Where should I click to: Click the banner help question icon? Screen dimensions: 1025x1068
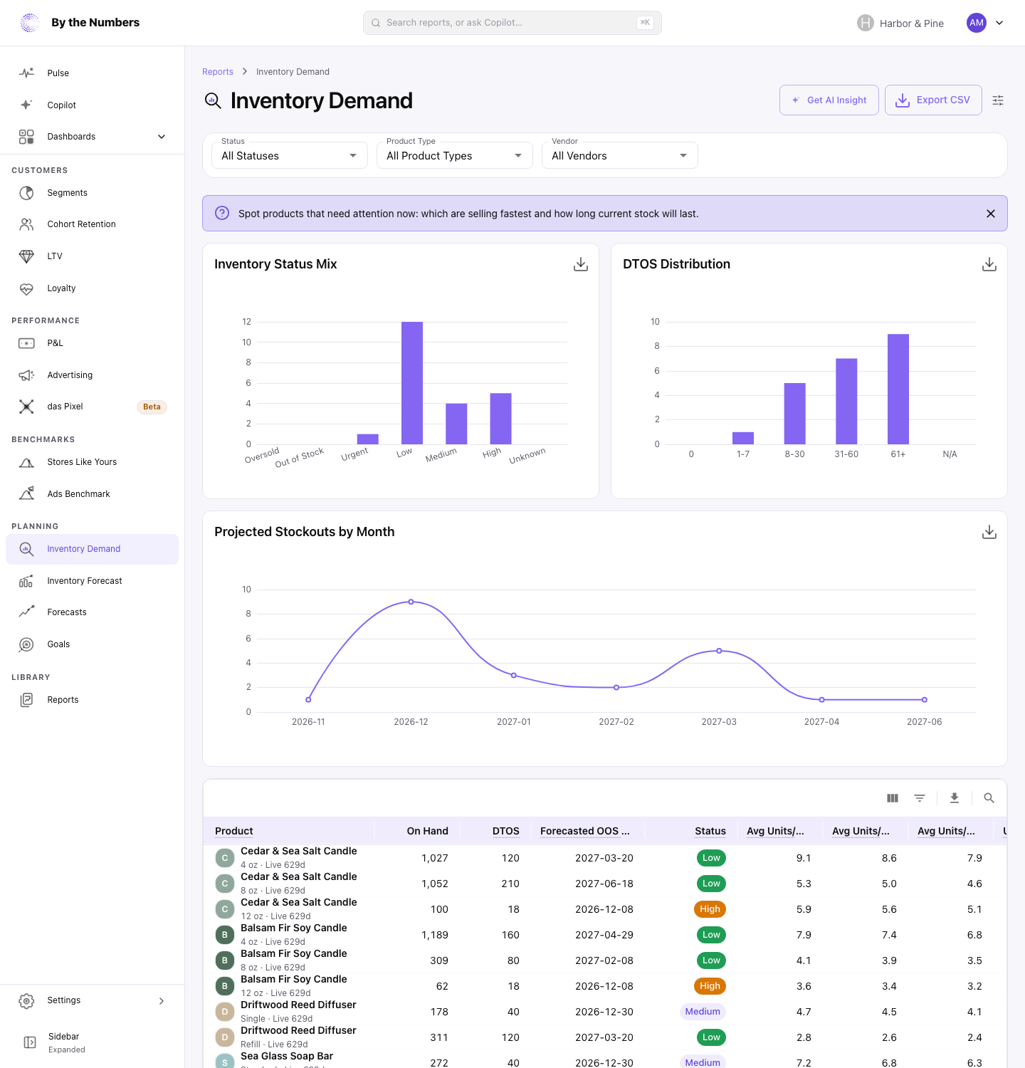tap(222, 213)
